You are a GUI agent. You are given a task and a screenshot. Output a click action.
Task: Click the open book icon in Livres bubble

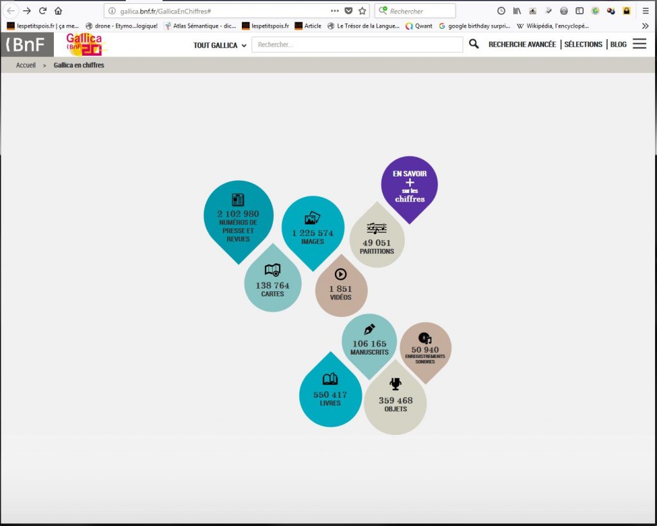tap(330, 379)
